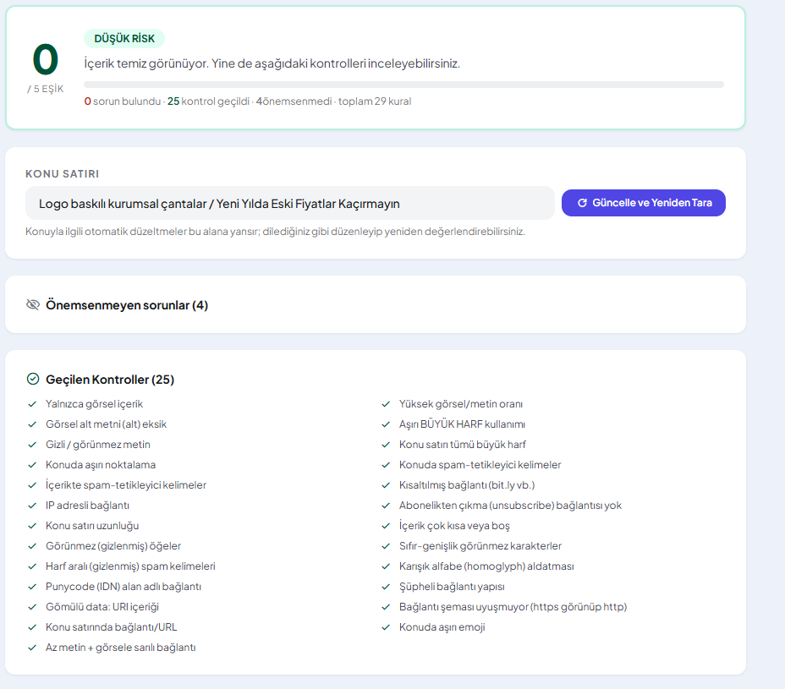Image resolution: width=785 pixels, height=689 pixels.
Task: Click the 'Şüpheli bağlantı yapısı' label
Action: (x=452, y=587)
